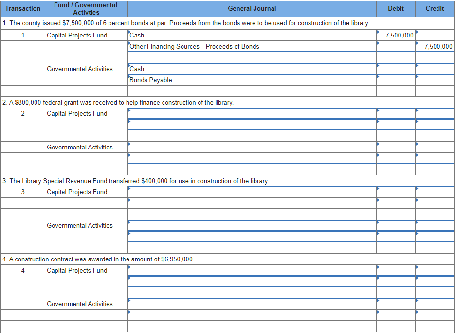The image size is (455, 333).
Task: Open the Cash dropdown under Governmental Activities
Action: 252,69
